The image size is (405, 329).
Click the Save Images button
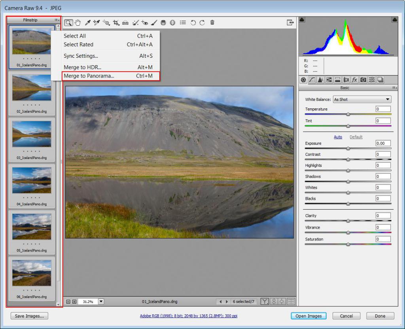(x=29, y=316)
